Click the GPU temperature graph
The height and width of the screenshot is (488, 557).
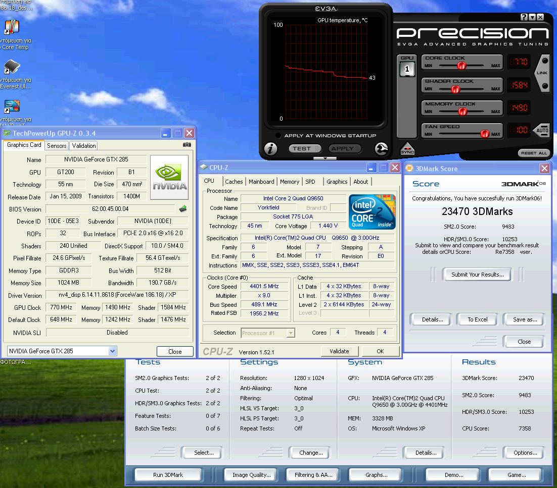[326, 73]
